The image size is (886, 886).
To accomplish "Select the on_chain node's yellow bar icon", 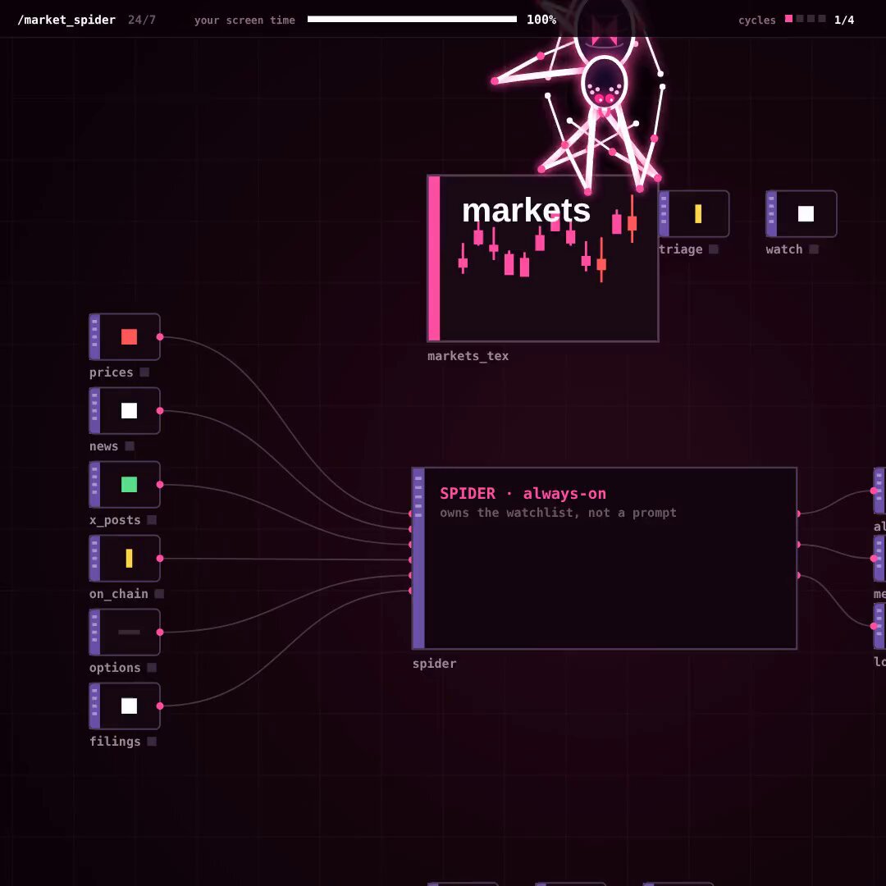I will 129,559.
